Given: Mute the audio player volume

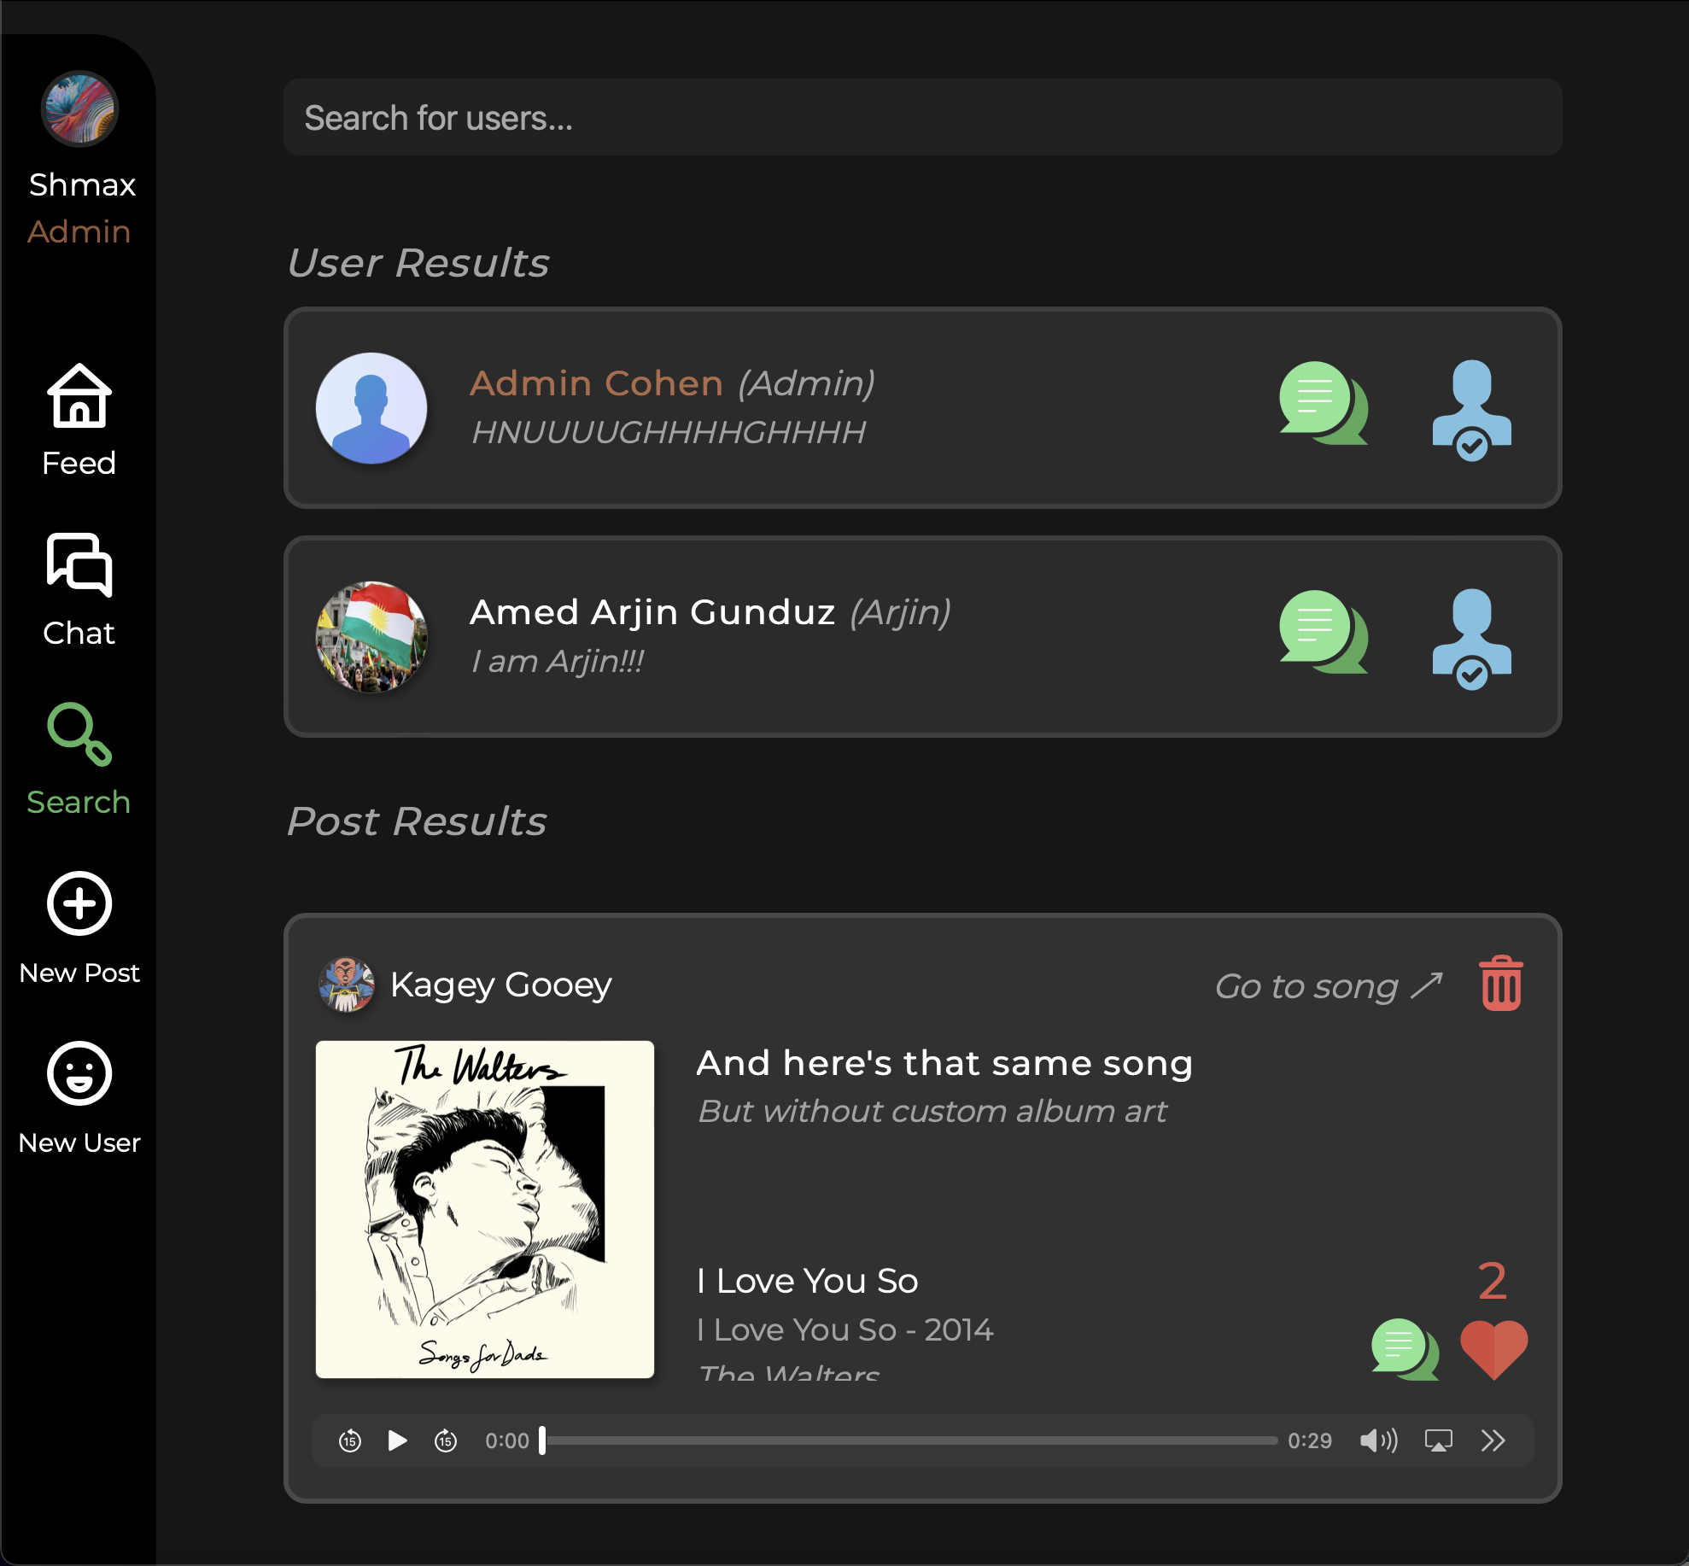Looking at the screenshot, I should click(1377, 1440).
